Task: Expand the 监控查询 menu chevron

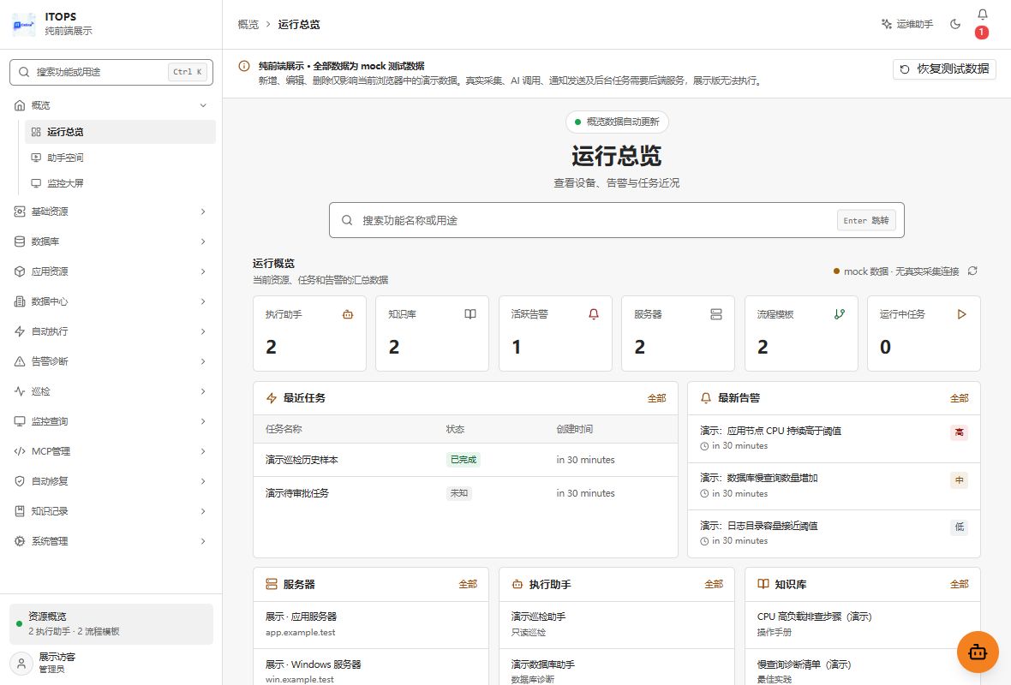Action: tap(203, 421)
